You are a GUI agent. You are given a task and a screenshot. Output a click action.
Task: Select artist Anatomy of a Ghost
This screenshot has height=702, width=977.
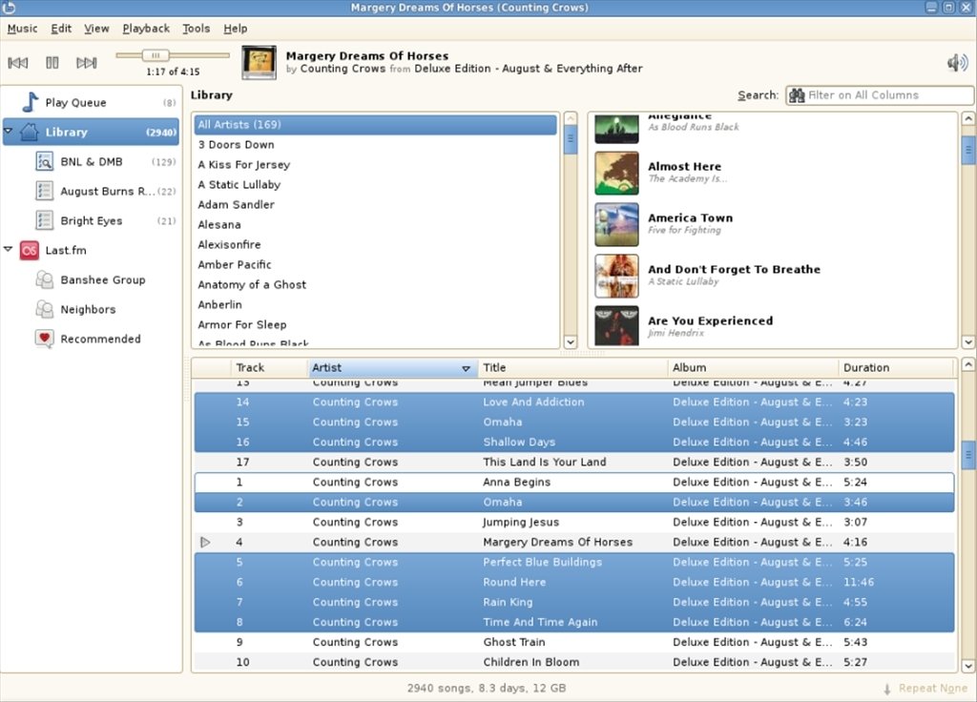tap(375, 284)
